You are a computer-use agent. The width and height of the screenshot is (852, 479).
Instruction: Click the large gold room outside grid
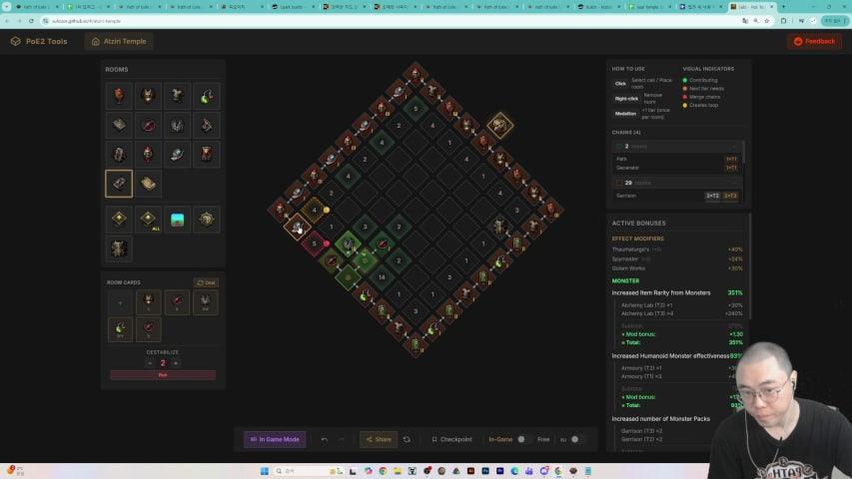(499, 126)
